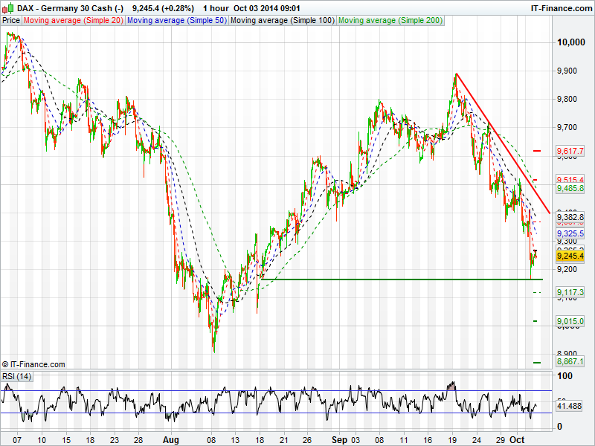Viewport: 595px width, 446px height.
Task: Click Moving average (Simple 200) legend label
Action: tap(390, 21)
